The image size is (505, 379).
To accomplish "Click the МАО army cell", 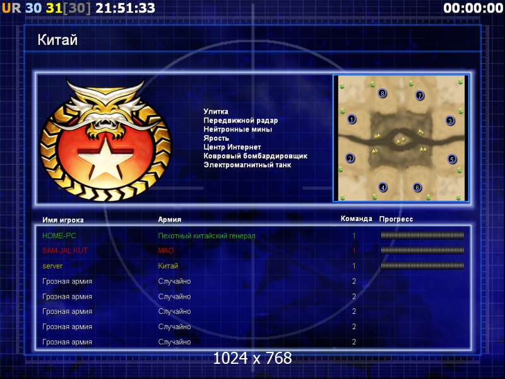I will point(166,250).
